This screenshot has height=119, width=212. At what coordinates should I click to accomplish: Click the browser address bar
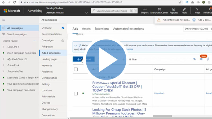(x=100, y=2)
